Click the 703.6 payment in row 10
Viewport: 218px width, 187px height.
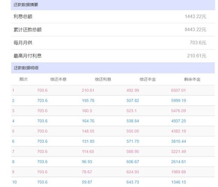pyautogui.click(x=42, y=182)
